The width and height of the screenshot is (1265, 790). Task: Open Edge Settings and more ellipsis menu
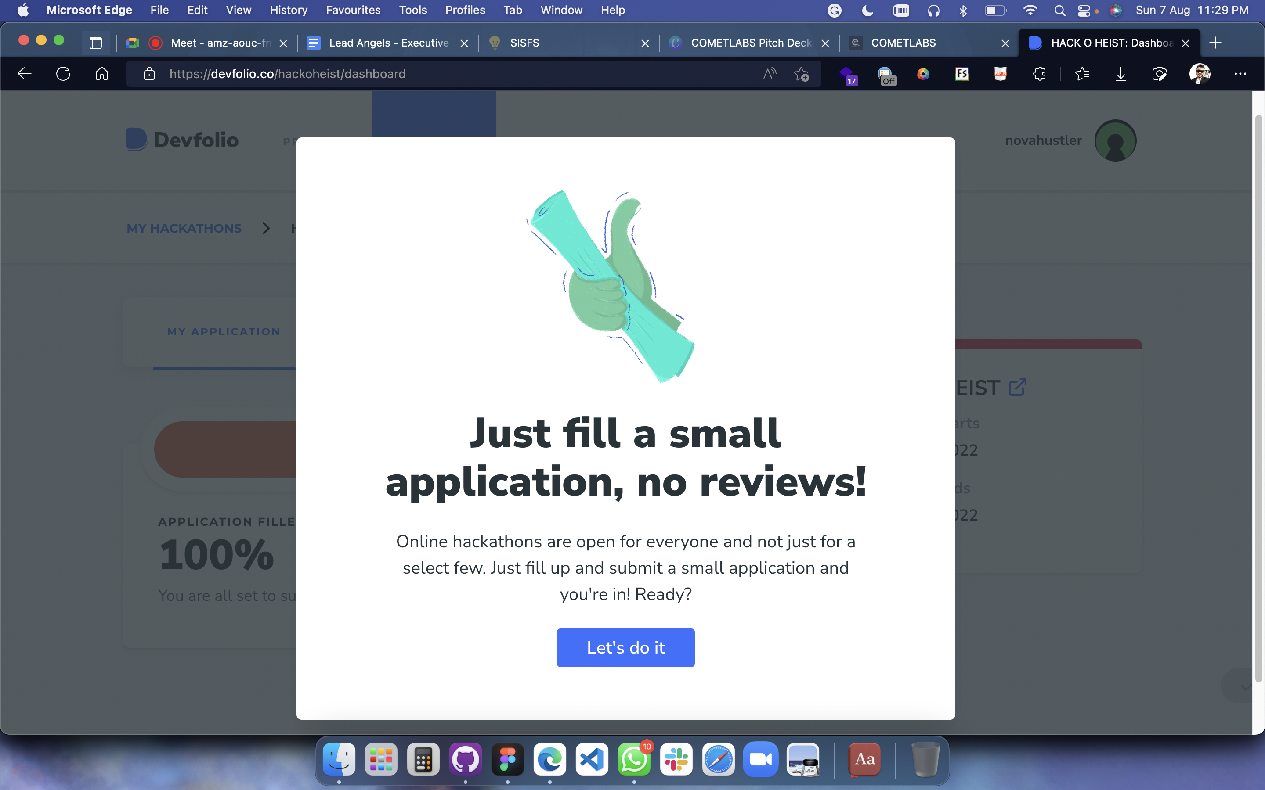coord(1240,74)
